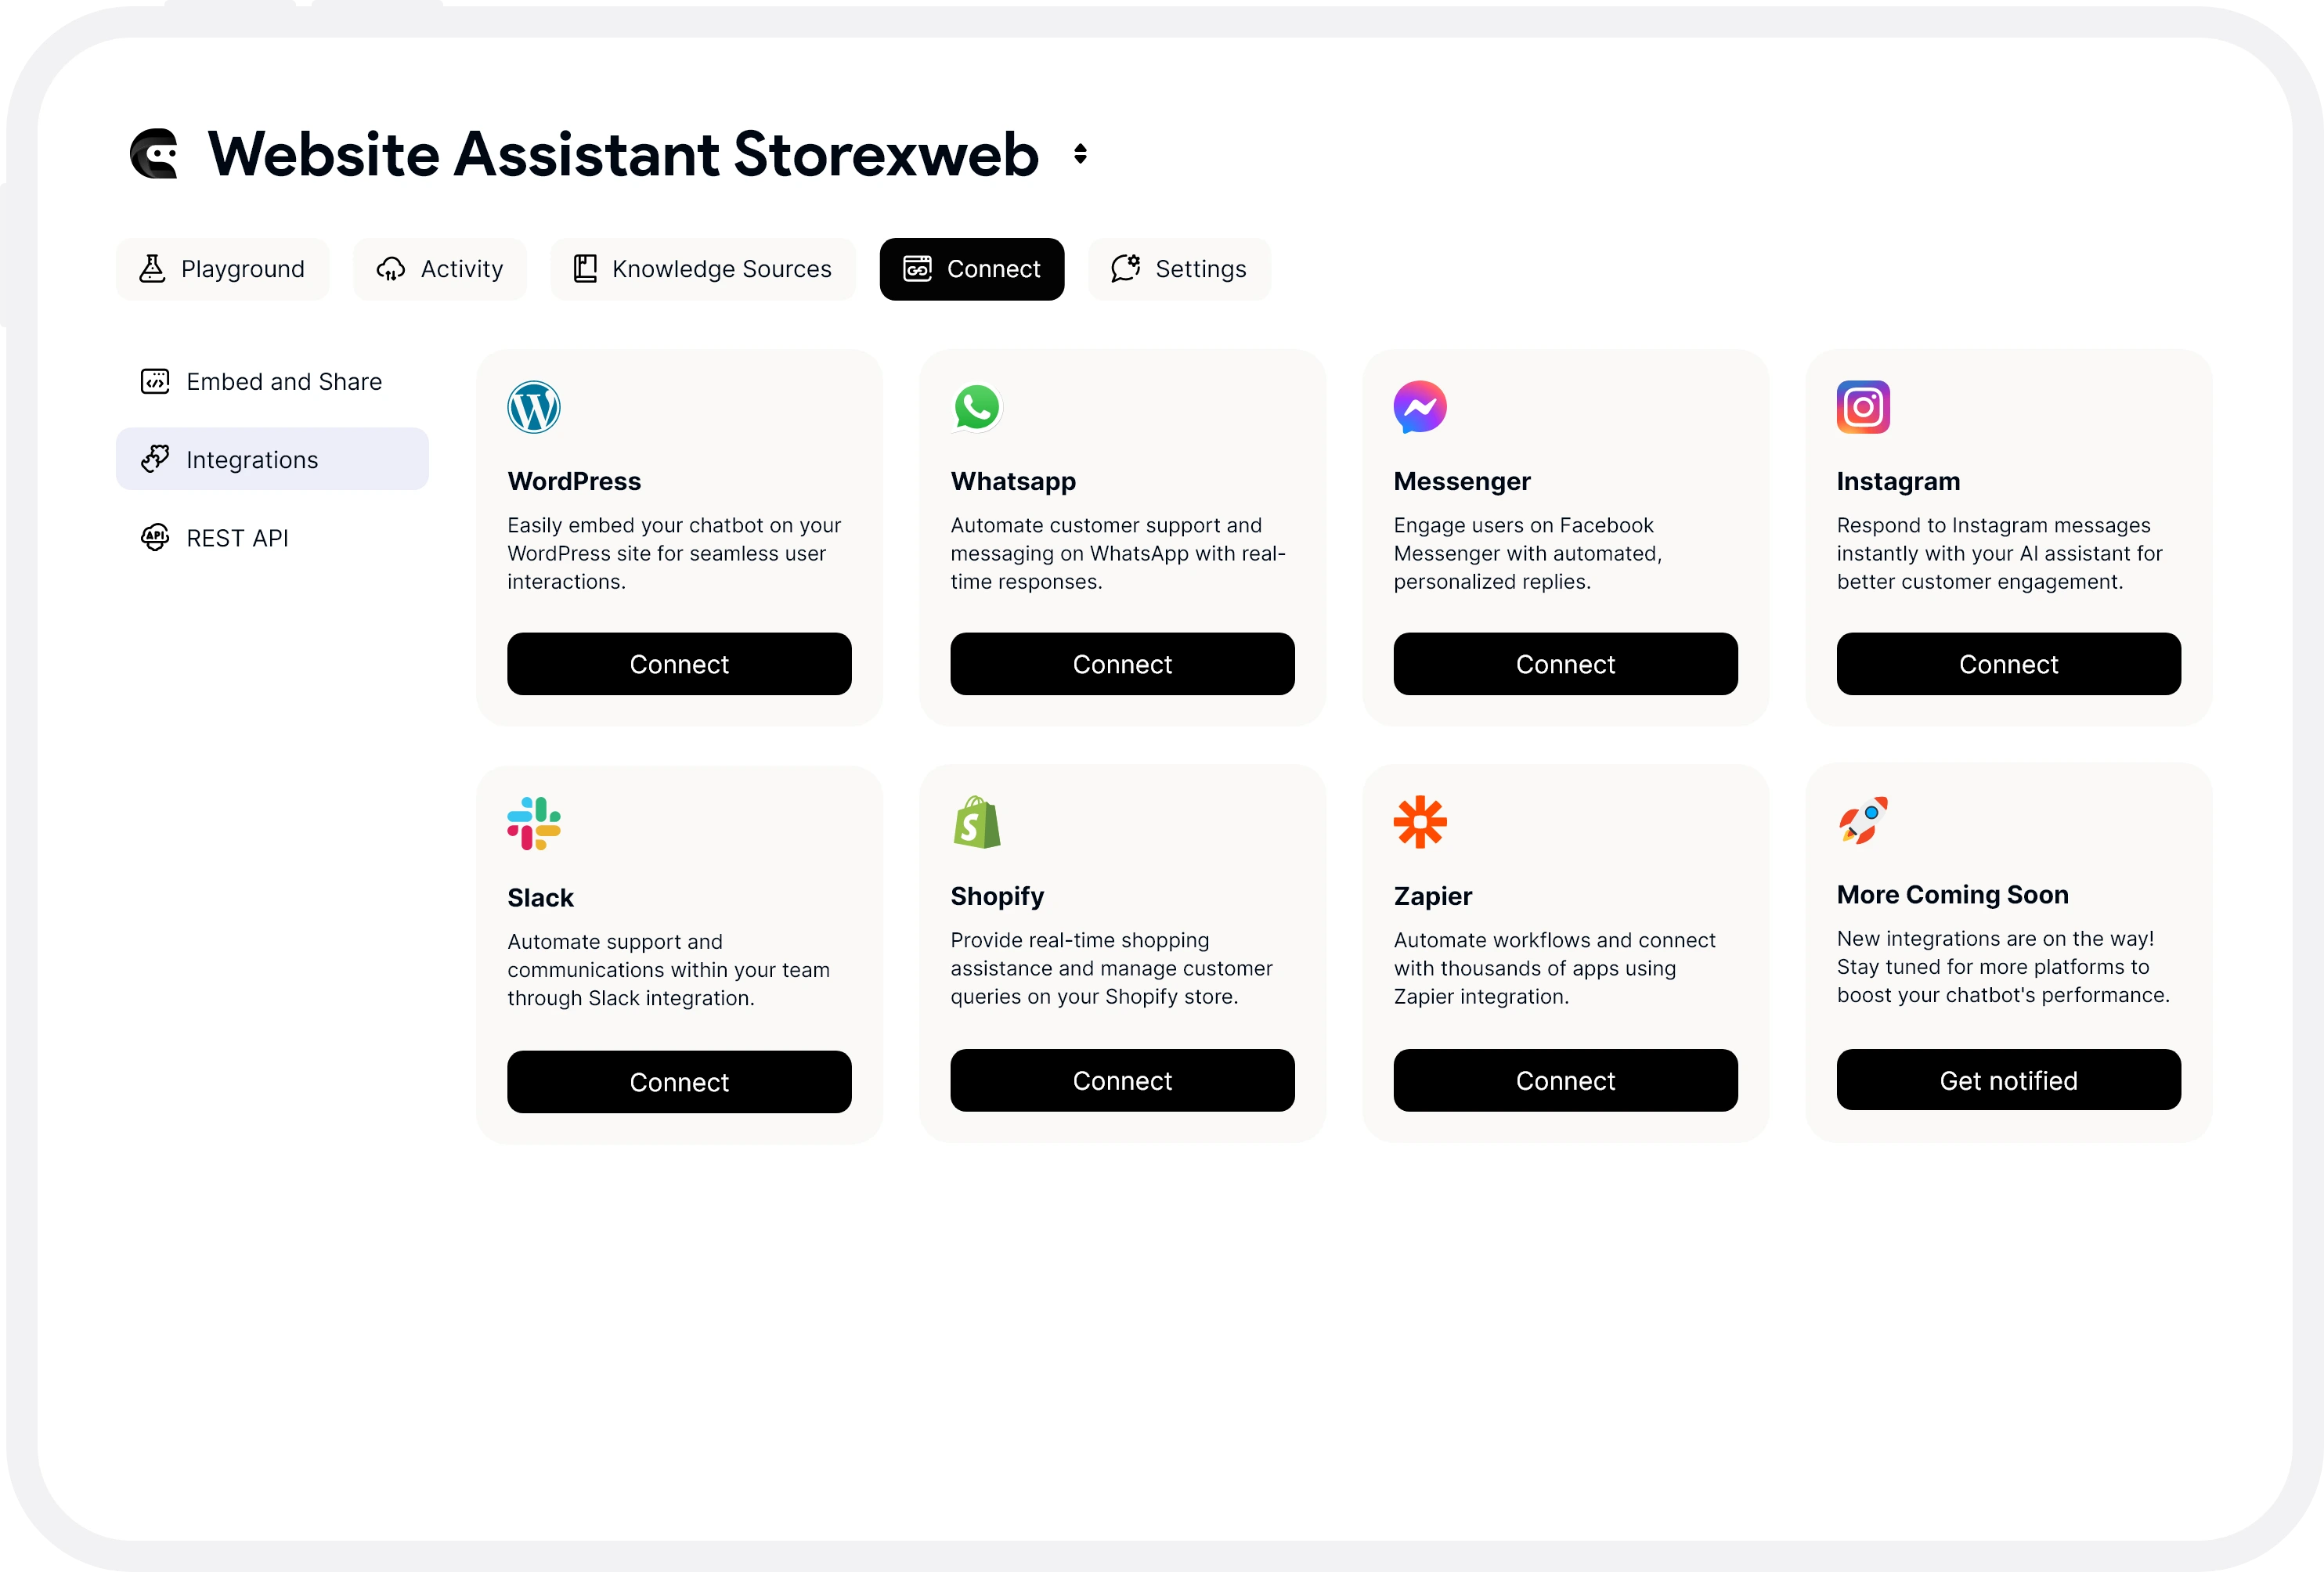Screen dimensions: 2324x1572
Task: Click the lightning bolt icon next to title
Action: [x=1081, y=153]
